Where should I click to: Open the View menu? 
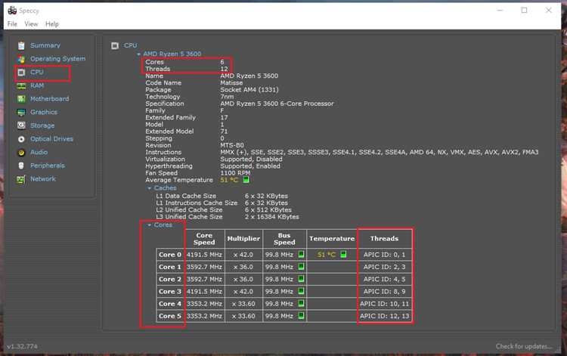[31, 24]
